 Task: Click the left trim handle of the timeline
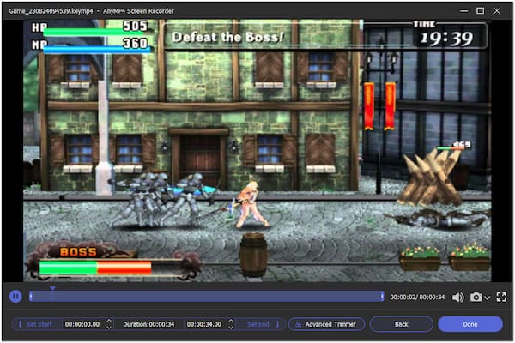click(31, 297)
